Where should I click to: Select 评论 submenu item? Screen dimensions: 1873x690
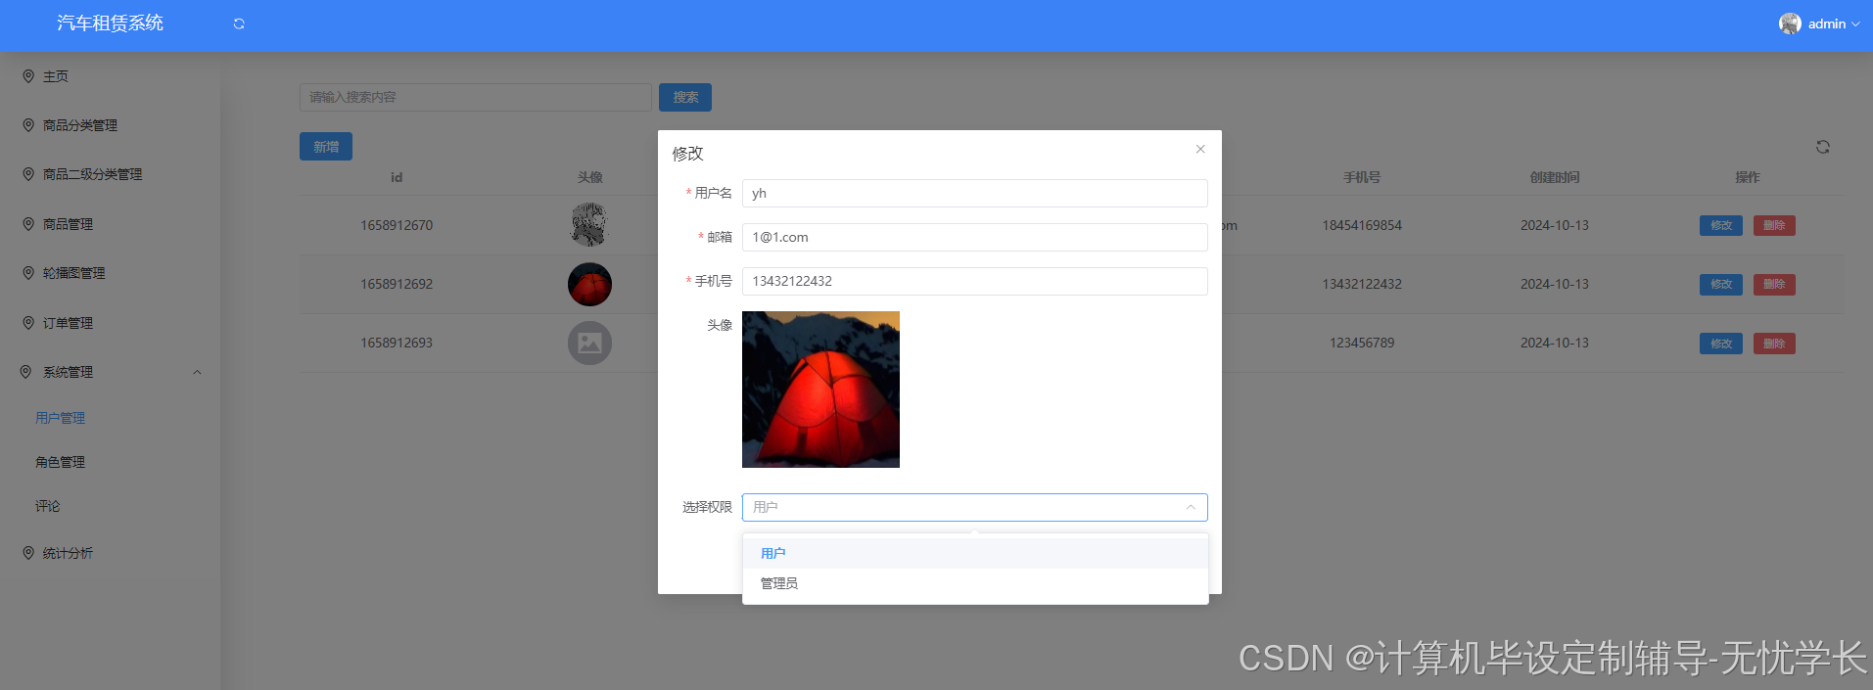[48, 506]
